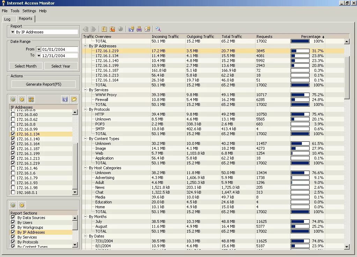Collapse the By Host Categories tree node
Screen dimensions: 357x257
click(85, 168)
